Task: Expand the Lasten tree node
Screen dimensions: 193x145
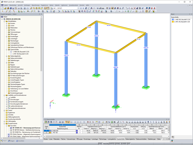Action: [4, 110]
